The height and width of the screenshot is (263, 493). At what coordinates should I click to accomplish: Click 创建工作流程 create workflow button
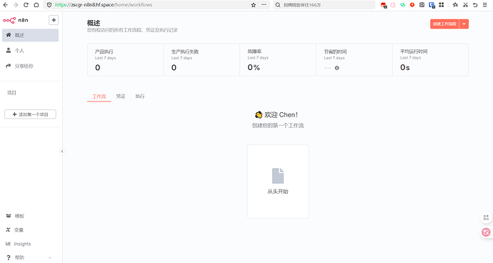(444, 24)
